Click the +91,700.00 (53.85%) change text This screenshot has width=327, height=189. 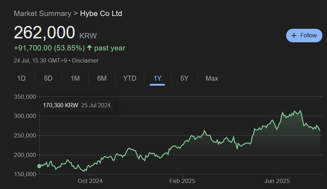[49, 48]
